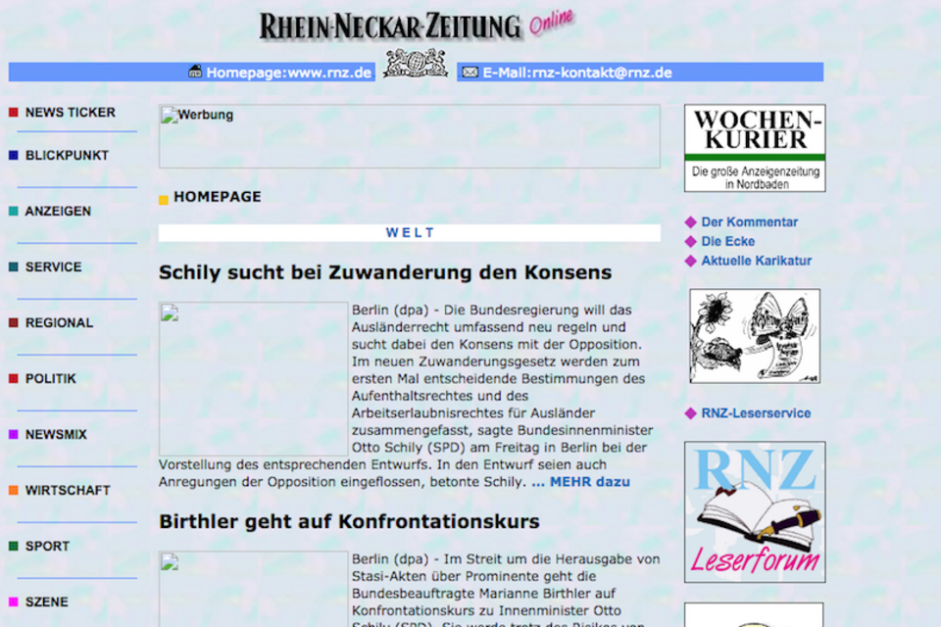
Task: Select REGIONAL in the sidebar
Action: tap(60, 322)
